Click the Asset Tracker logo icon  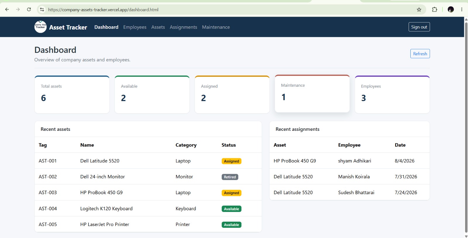[x=40, y=27]
